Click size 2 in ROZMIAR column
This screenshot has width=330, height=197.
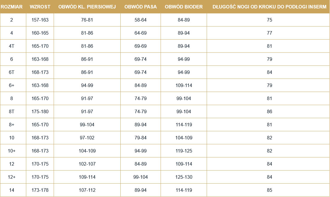12,20
